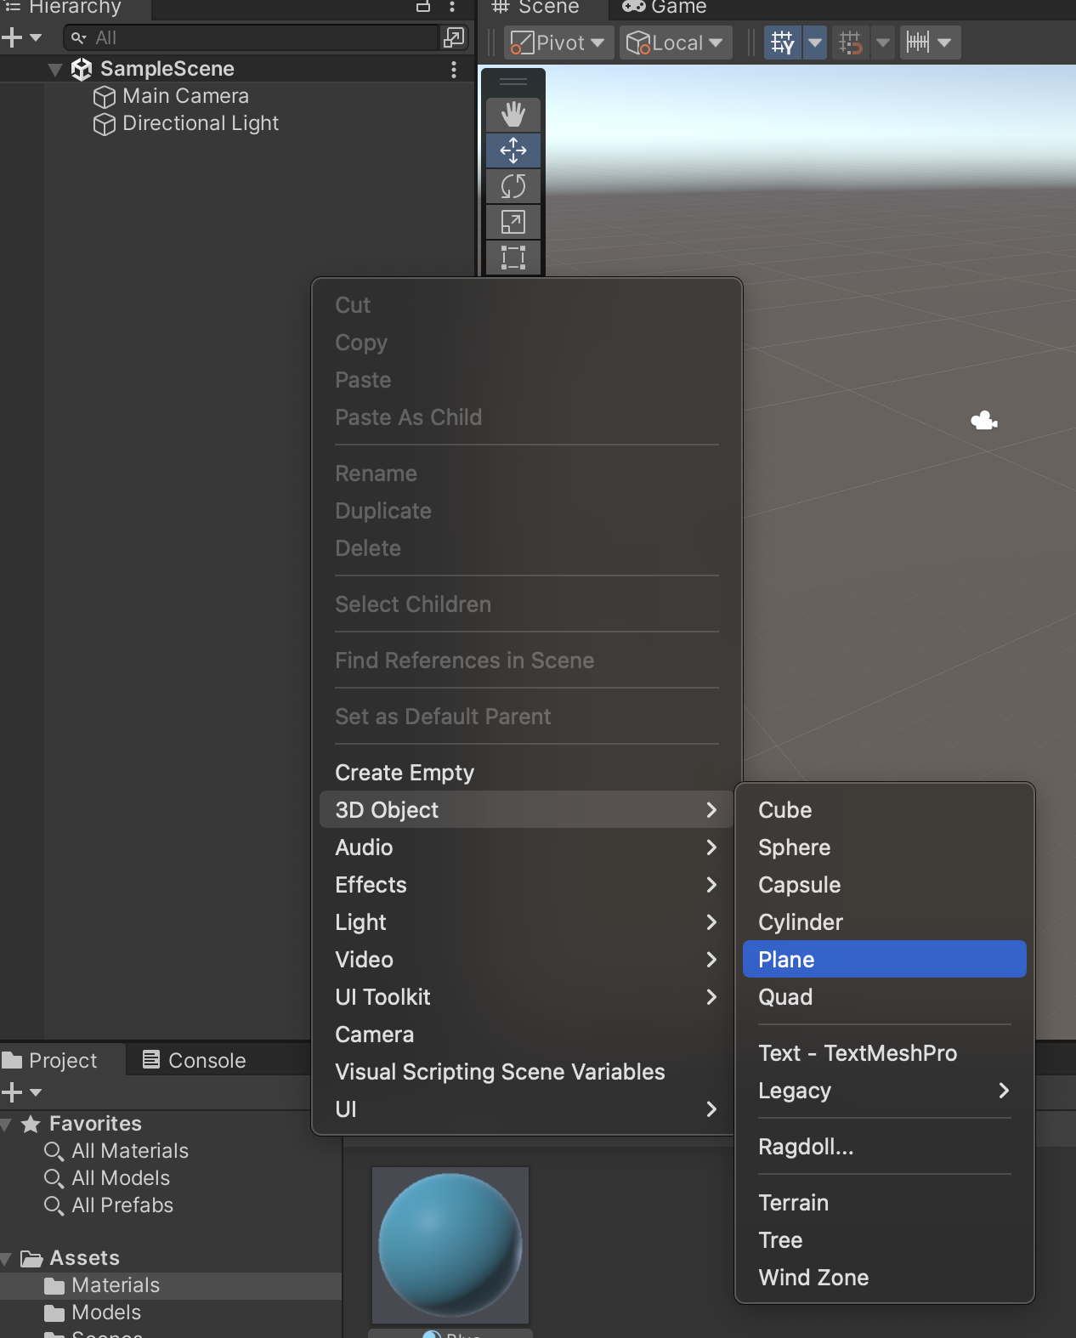Open the Hierarchy plus create dropdown
Viewport: 1076px width, 1338px height.
[22, 37]
